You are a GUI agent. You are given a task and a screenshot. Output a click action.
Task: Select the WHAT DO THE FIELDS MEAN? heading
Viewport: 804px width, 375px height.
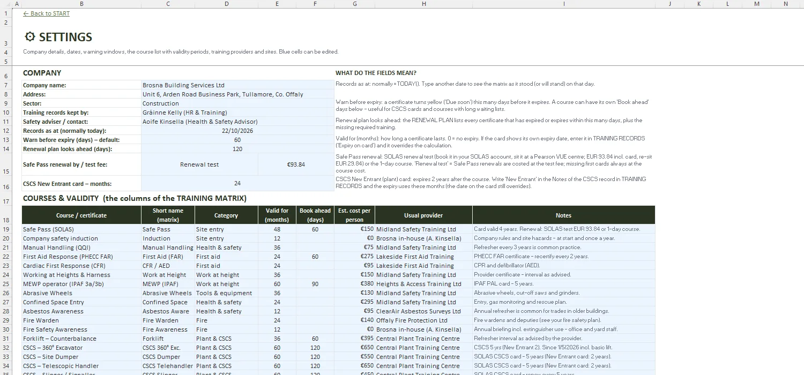pos(376,73)
